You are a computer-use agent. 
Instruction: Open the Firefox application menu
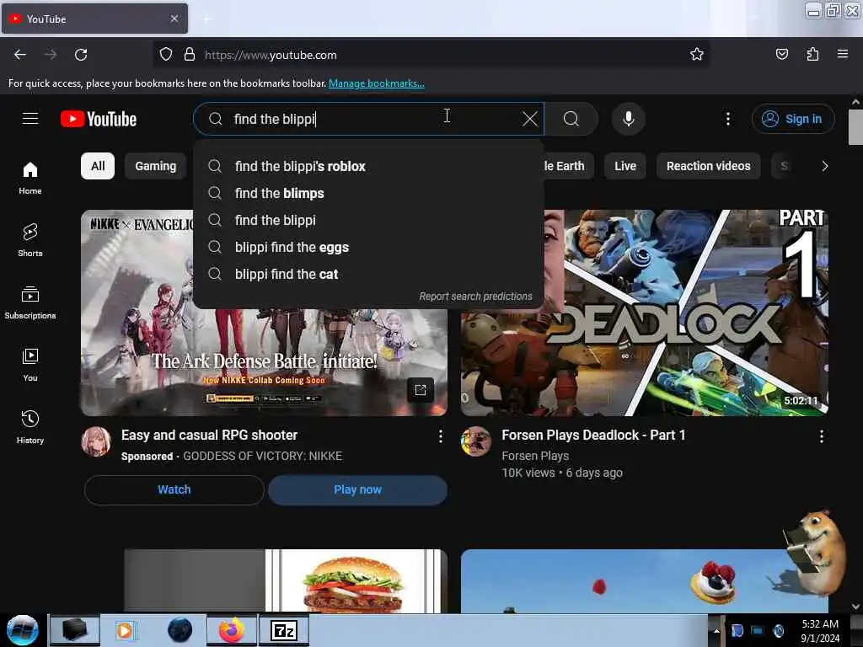[843, 54]
